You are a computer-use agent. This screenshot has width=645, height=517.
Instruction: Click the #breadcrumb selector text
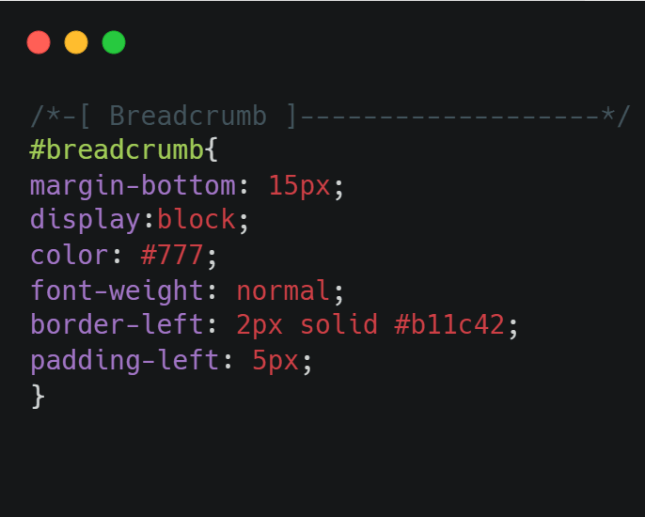tap(117, 150)
